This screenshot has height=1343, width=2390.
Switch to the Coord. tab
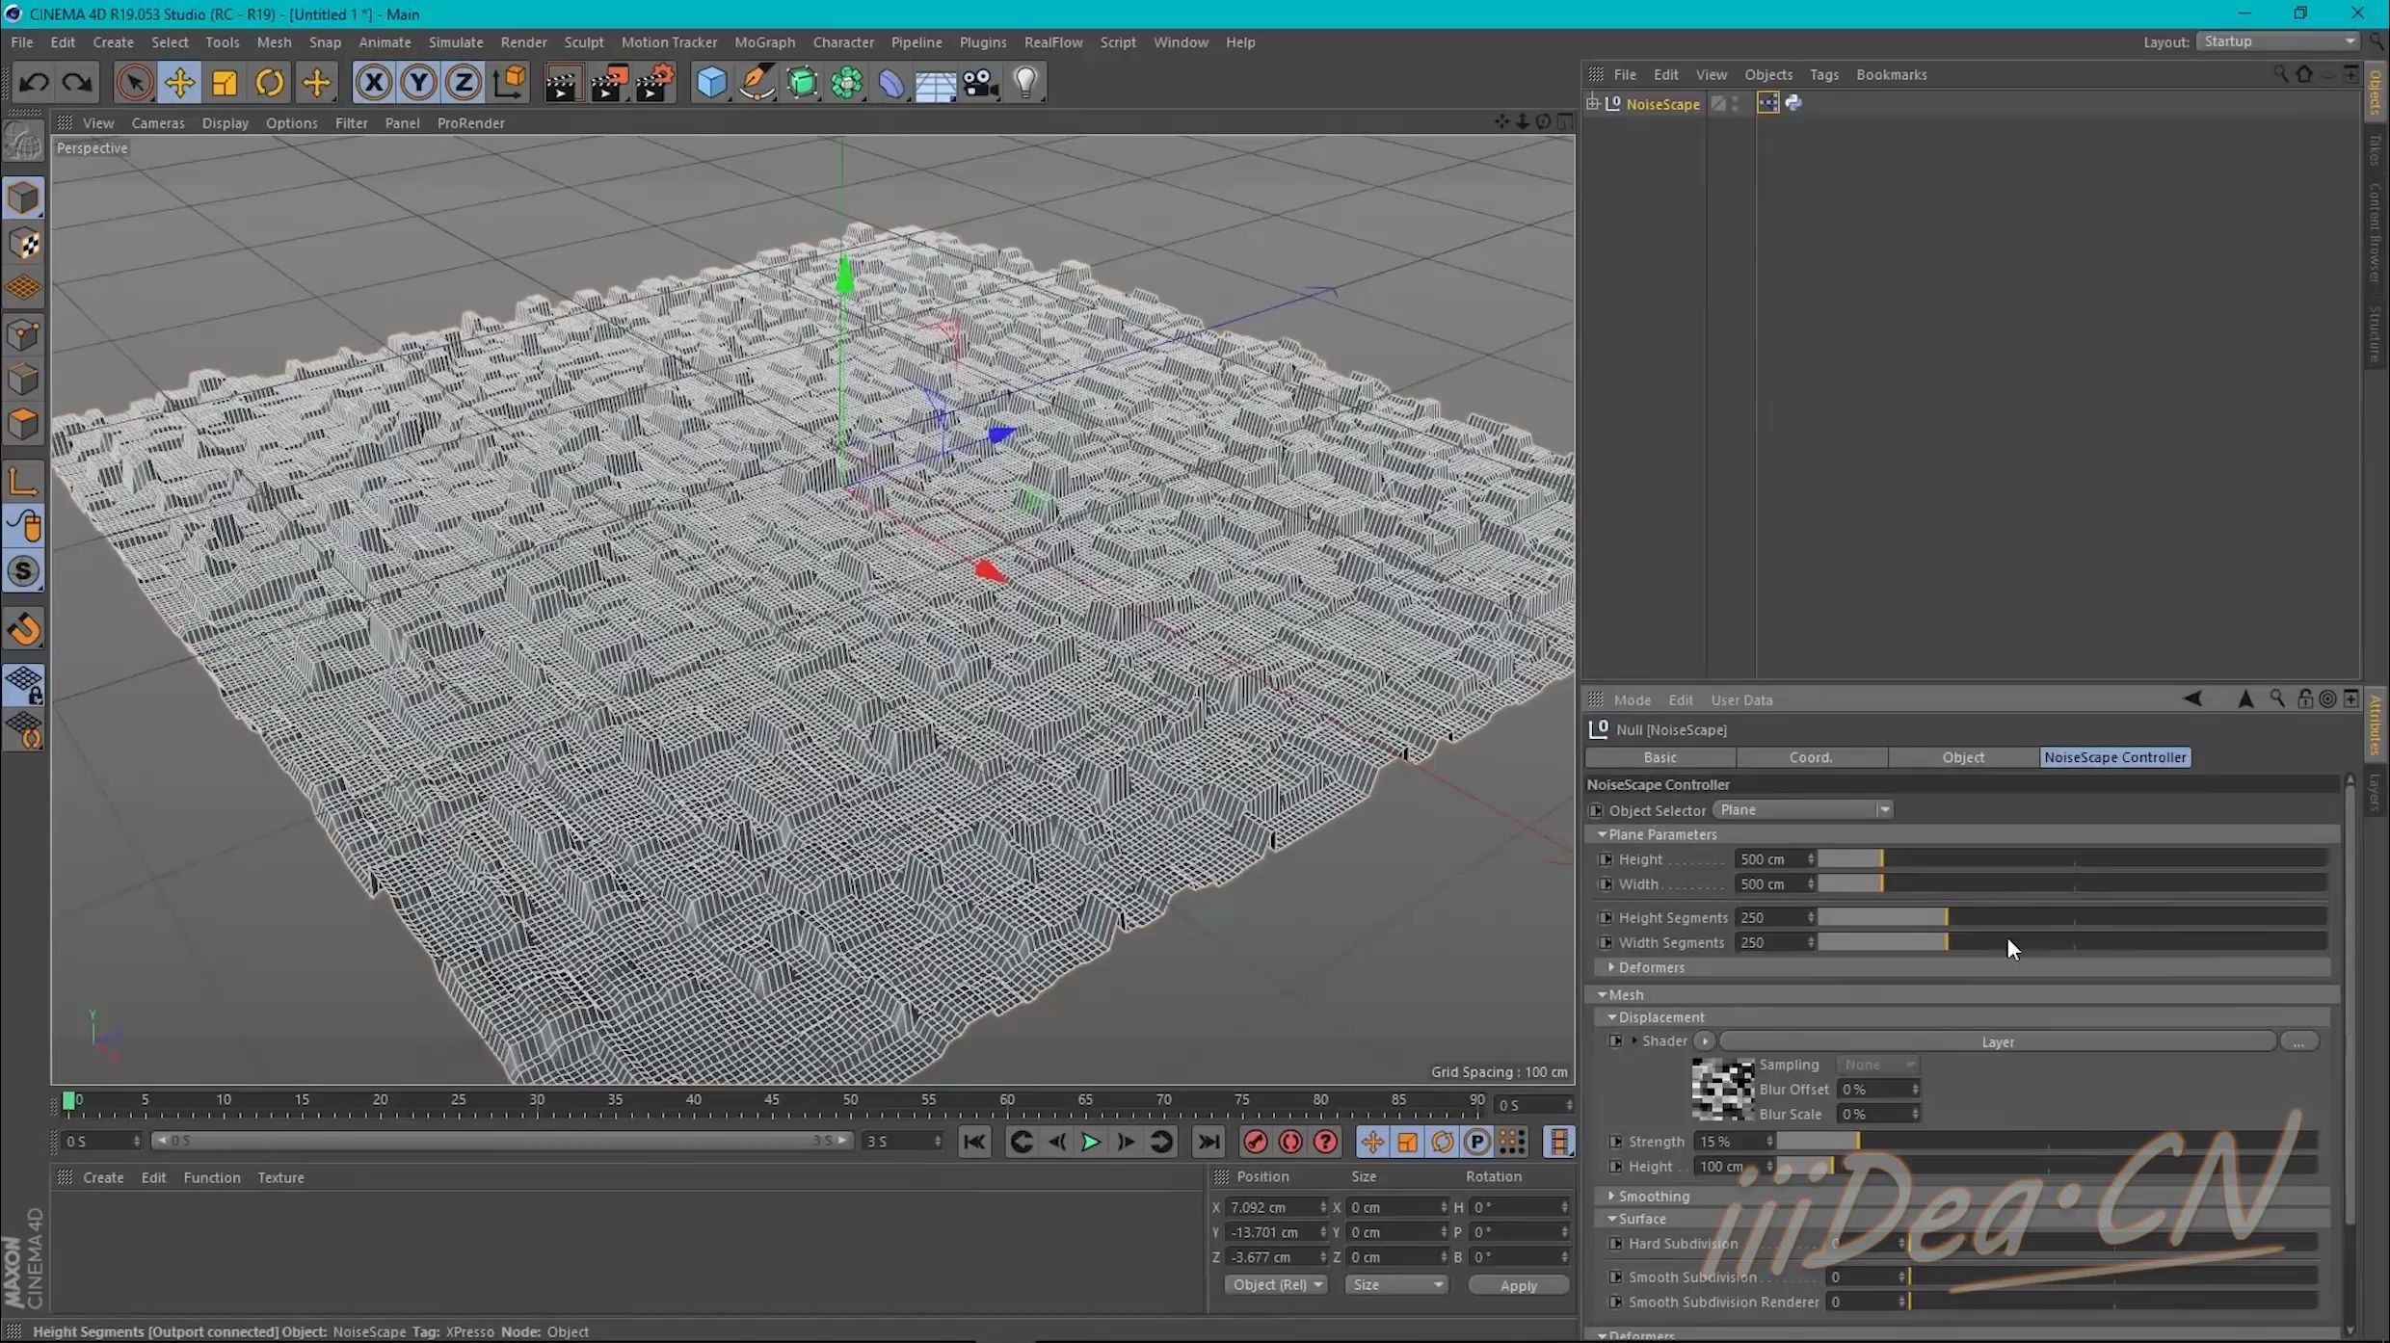pyautogui.click(x=1811, y=757)
